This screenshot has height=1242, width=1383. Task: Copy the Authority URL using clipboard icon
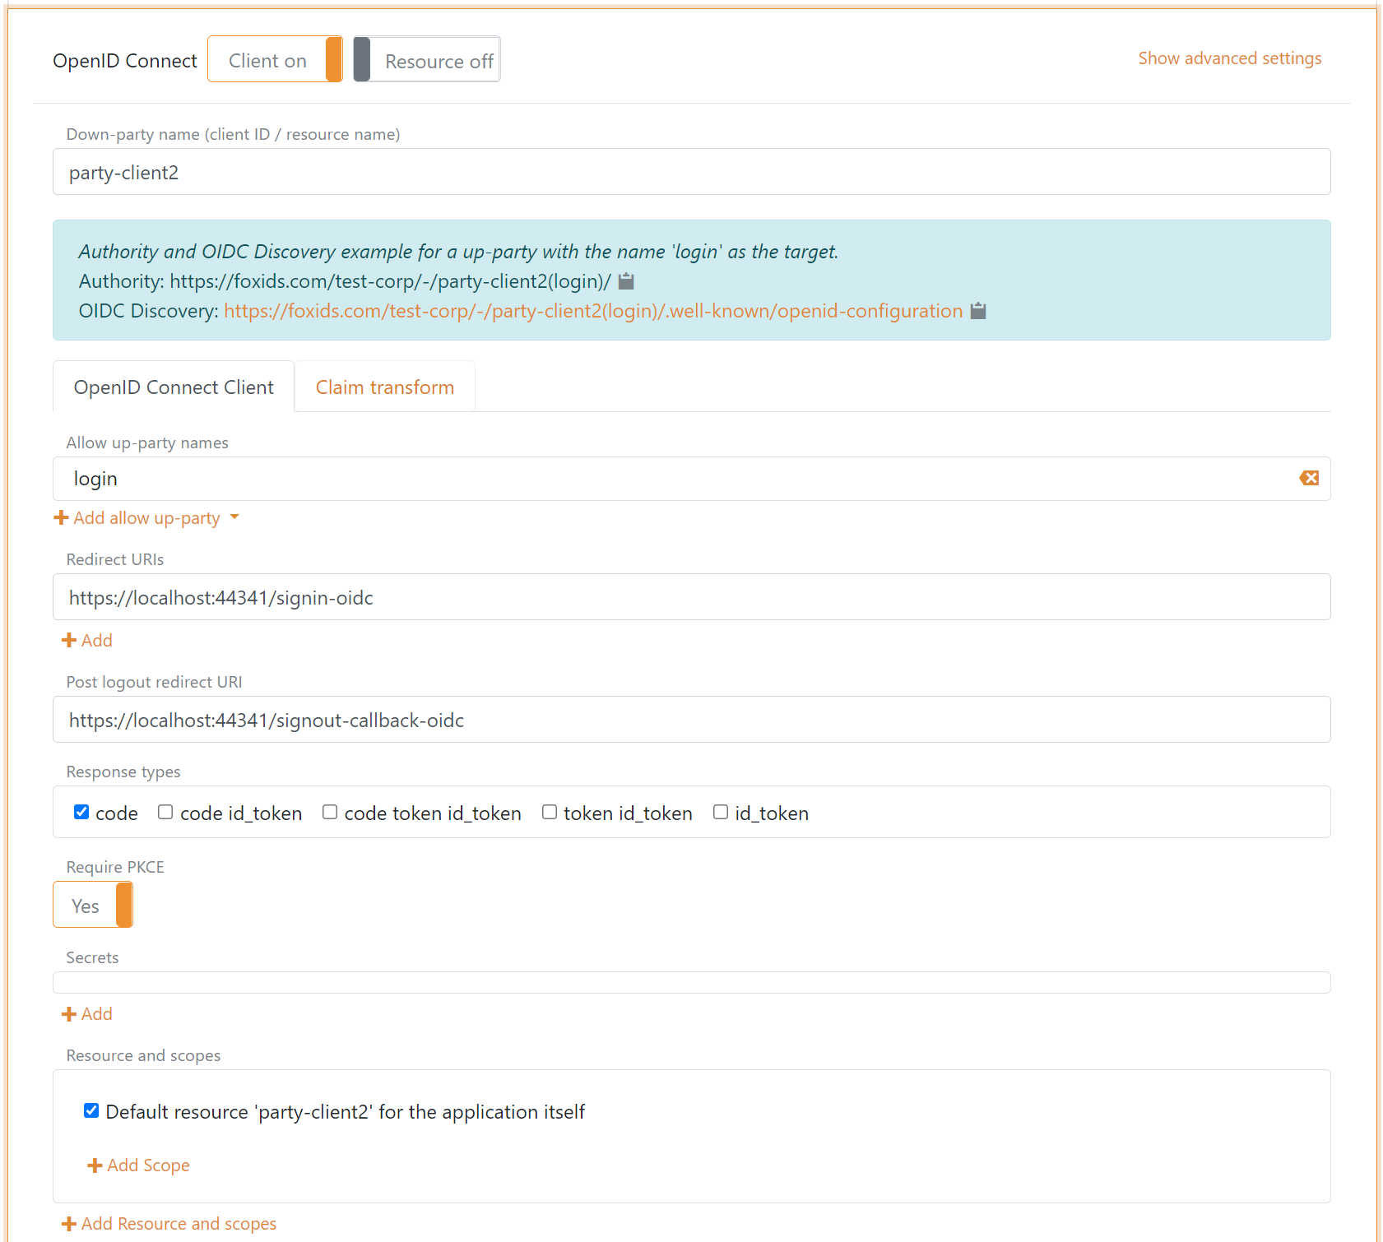pyautogui.click(x=625, y=281)
